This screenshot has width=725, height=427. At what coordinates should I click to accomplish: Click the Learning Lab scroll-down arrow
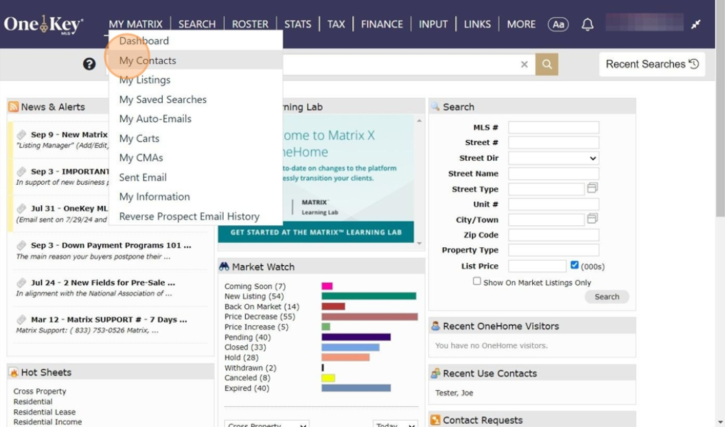tap(419, 243)
